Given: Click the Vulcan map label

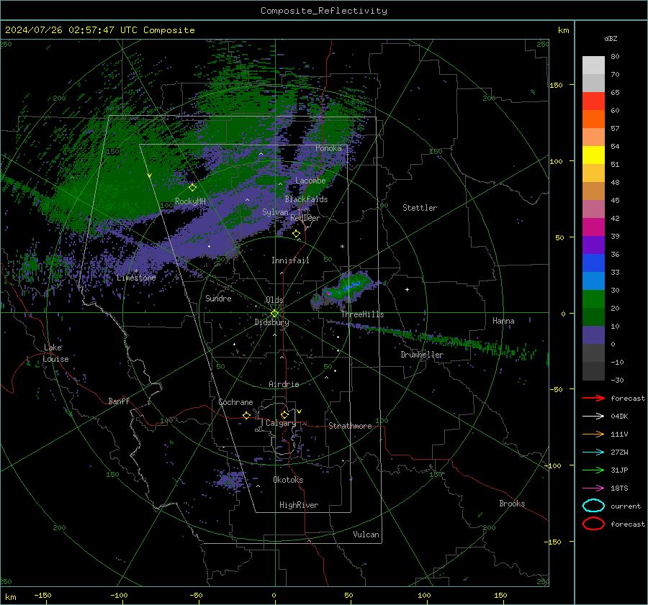Looking at the screenshot, I should coord(366,535).
